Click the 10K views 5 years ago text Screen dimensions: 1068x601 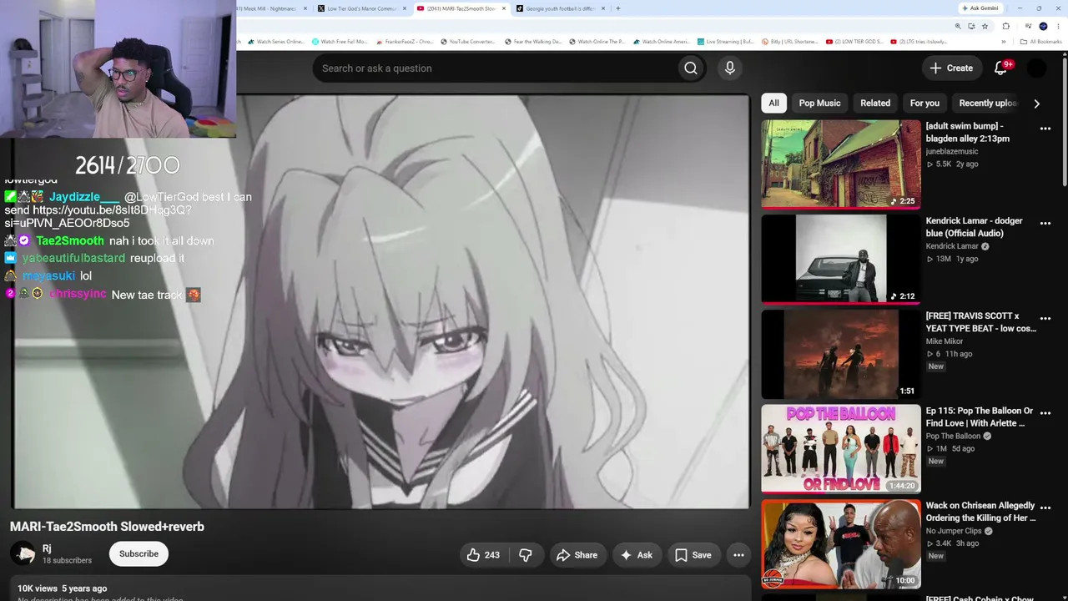click(x=63, y=588)
